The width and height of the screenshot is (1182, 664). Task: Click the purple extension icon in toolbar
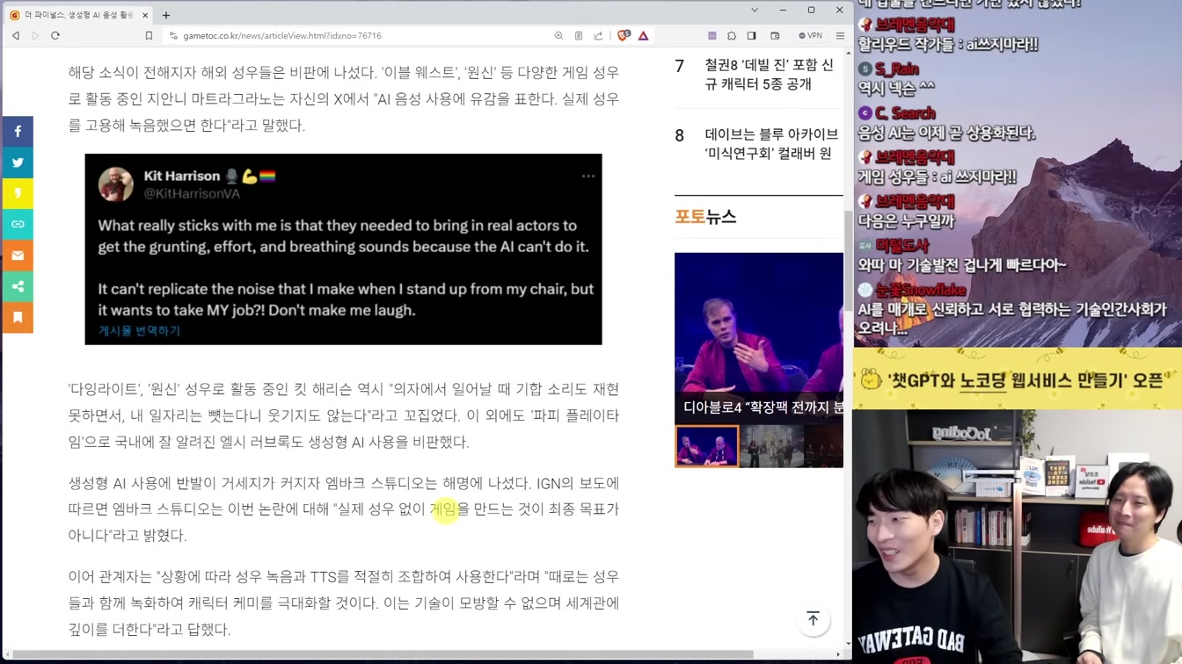(x=712, y=36)
